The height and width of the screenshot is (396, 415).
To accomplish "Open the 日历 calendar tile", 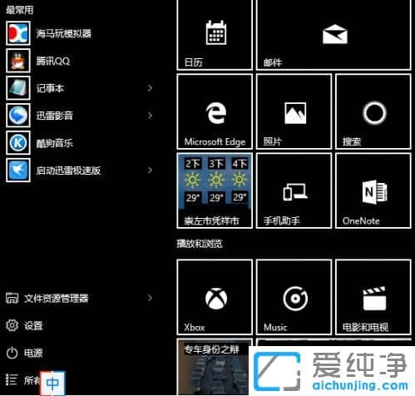I will coord(215,34).
